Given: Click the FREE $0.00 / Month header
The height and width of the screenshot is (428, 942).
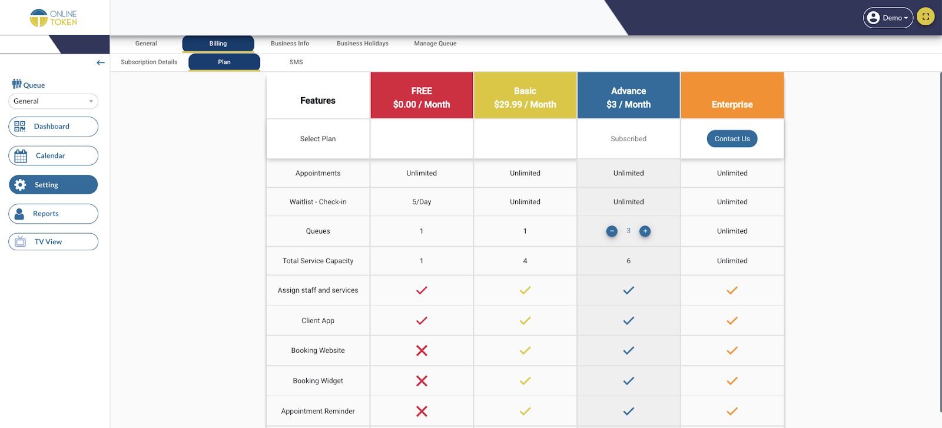Looking at the screenshot, I should pyautogui.click(x=422, y=96).
